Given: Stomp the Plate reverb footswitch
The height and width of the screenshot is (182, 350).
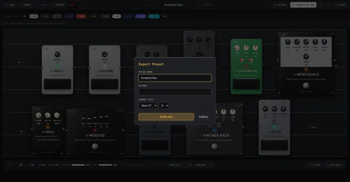Looking at the screenshot, I should pyautogui.click(x=274, y=145).
